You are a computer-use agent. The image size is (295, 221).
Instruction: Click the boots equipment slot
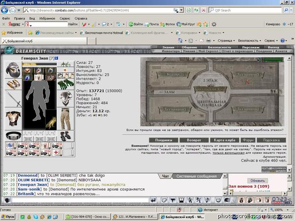[x=66, y=136]
